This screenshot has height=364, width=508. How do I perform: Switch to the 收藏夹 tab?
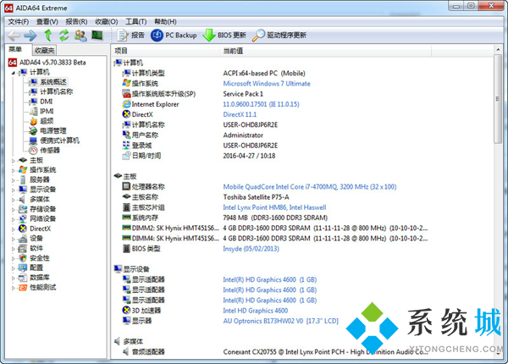(x=45, y=50)
